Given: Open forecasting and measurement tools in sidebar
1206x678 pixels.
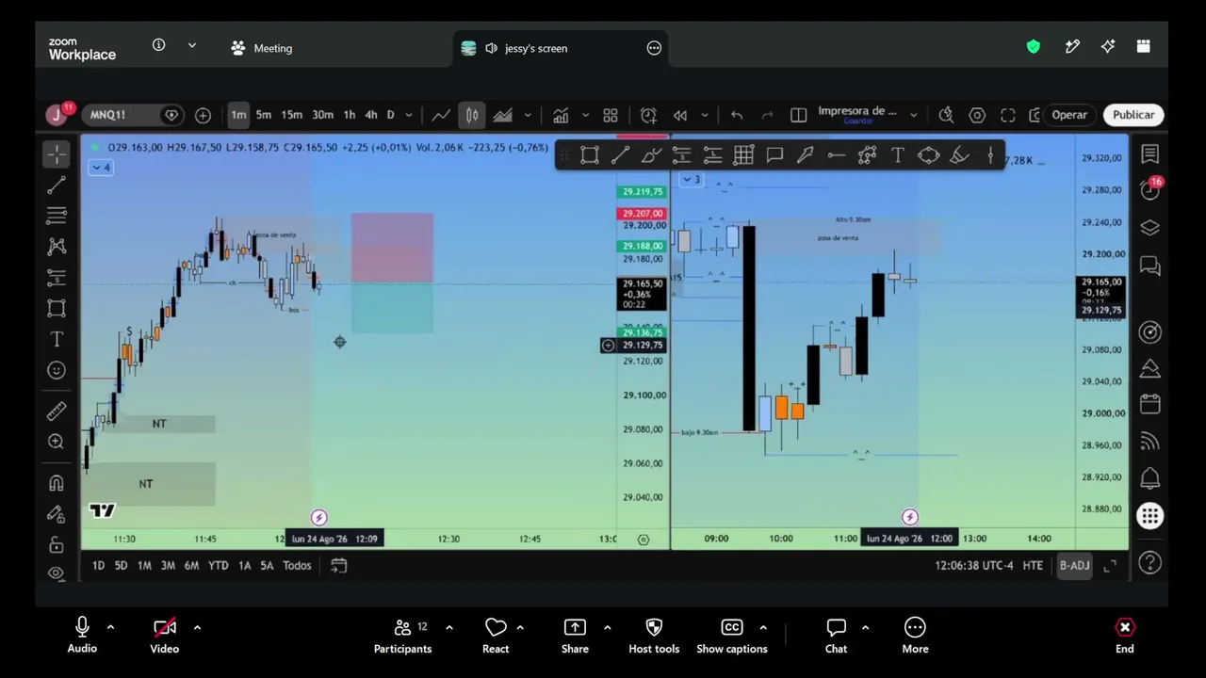Looking at the screenshot, I should click(57, 278).
